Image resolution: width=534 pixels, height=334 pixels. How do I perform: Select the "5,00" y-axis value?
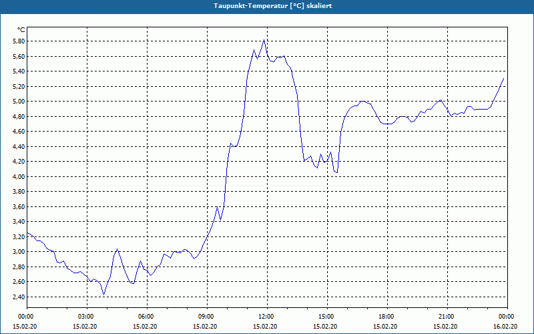[19, 102]
